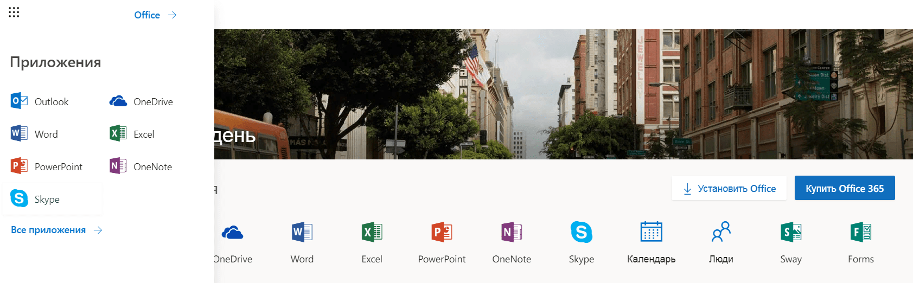Open the OneNote tile in main row

[x=512, y=242]
